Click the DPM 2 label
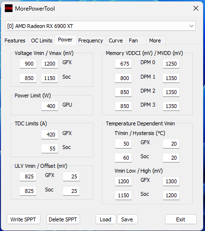The height and width of the screenshot is (231, 205). click(148, 91)
